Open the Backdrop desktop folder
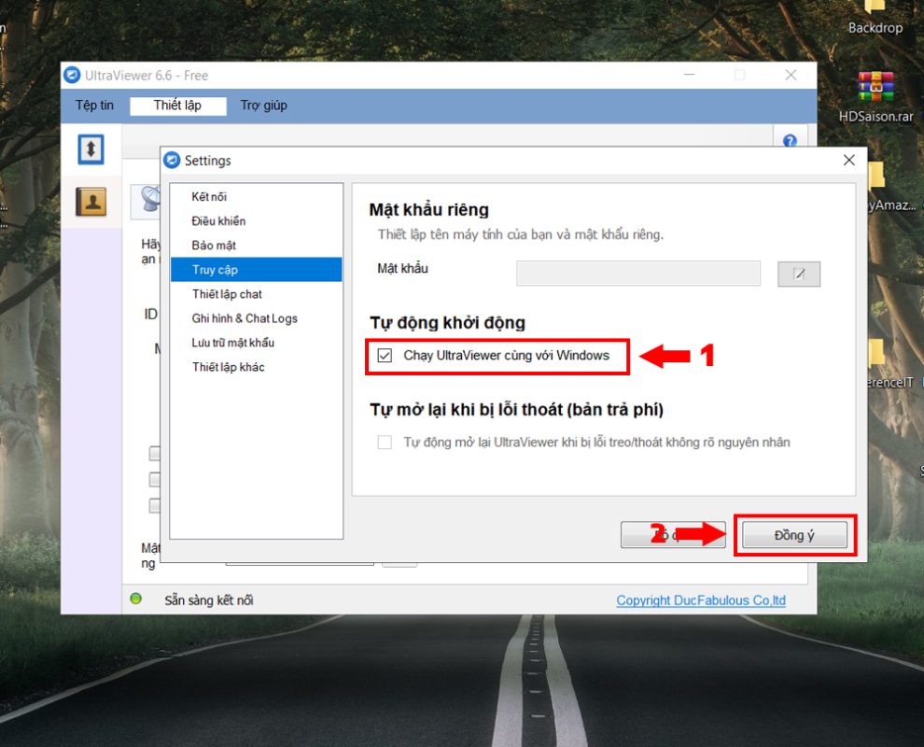924x747 pixels. 875,18
